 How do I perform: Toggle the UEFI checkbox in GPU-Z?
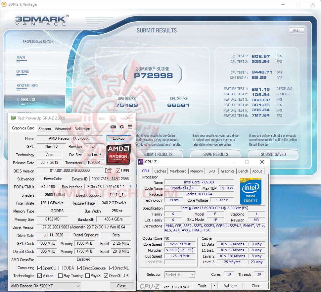pyautogui.click(x=118, y=170)
